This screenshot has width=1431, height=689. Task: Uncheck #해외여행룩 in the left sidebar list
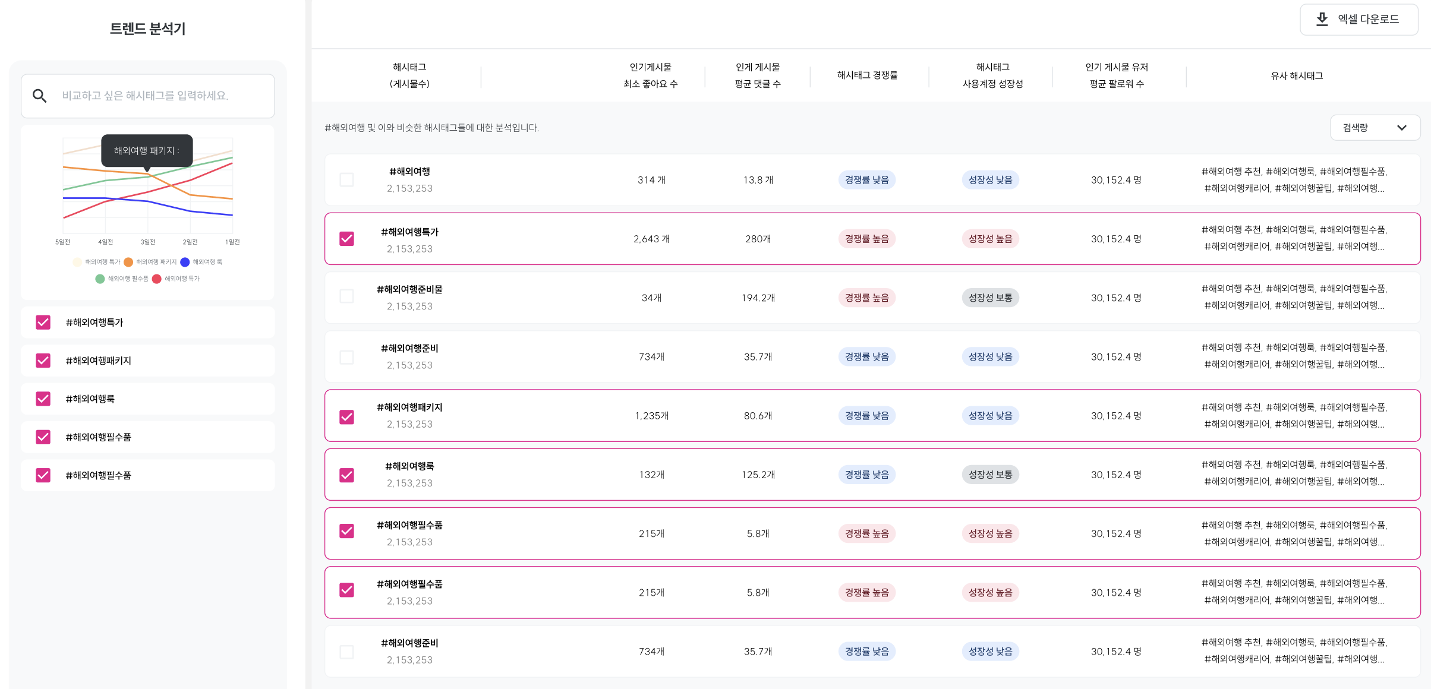43,399
